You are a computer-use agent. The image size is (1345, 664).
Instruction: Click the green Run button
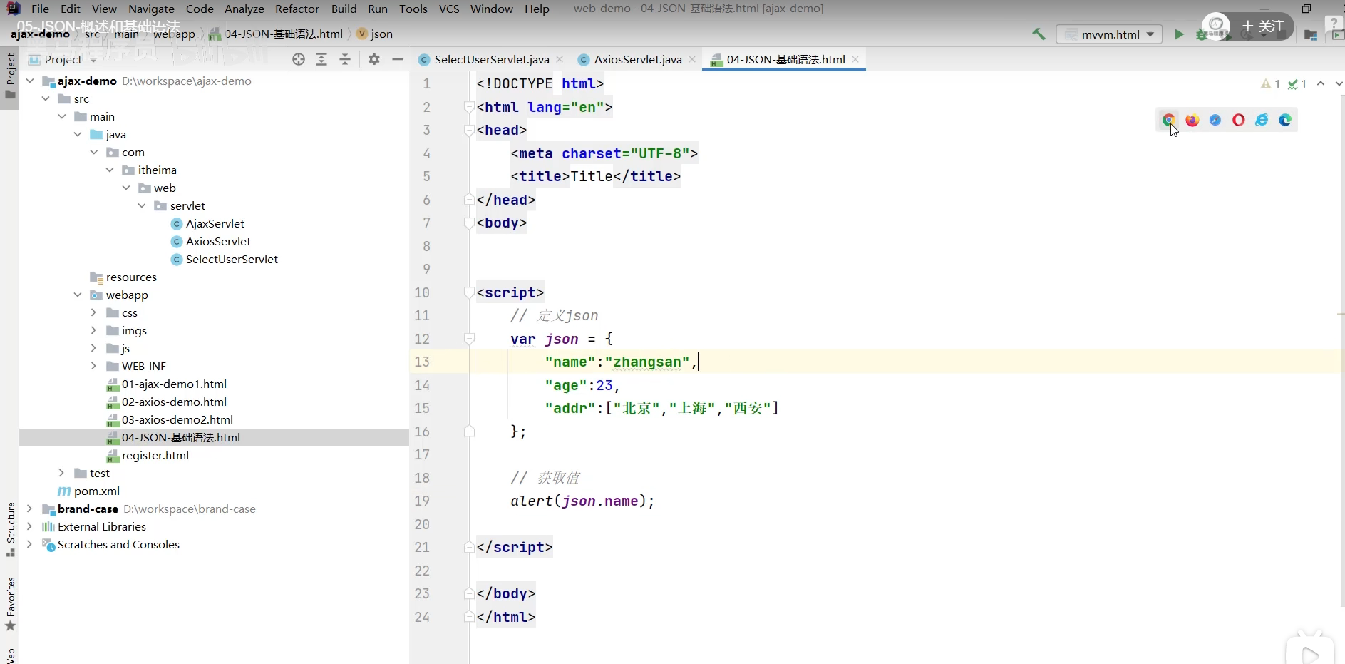point(1179,34)
